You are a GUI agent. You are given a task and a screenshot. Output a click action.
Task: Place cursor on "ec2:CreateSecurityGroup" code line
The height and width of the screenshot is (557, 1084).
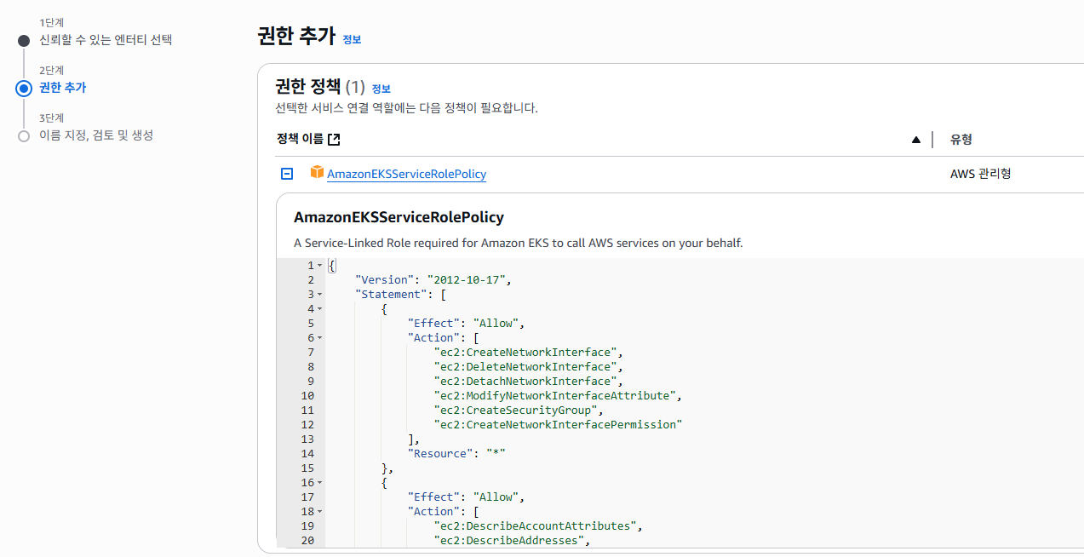[530, 411]
